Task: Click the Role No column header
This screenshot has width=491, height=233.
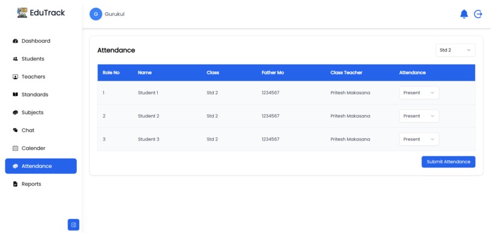Action: (x=111, y=72)
